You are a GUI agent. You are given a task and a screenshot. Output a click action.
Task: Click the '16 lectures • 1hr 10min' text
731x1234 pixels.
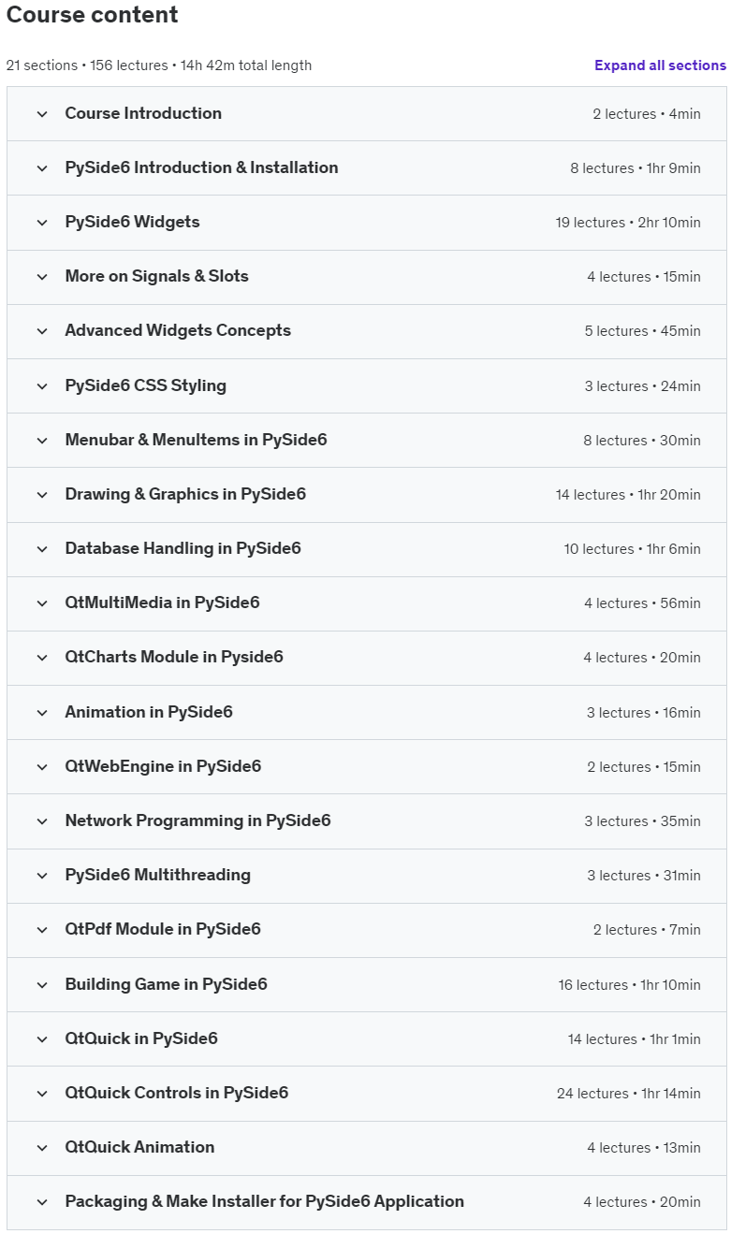[629, 985]
